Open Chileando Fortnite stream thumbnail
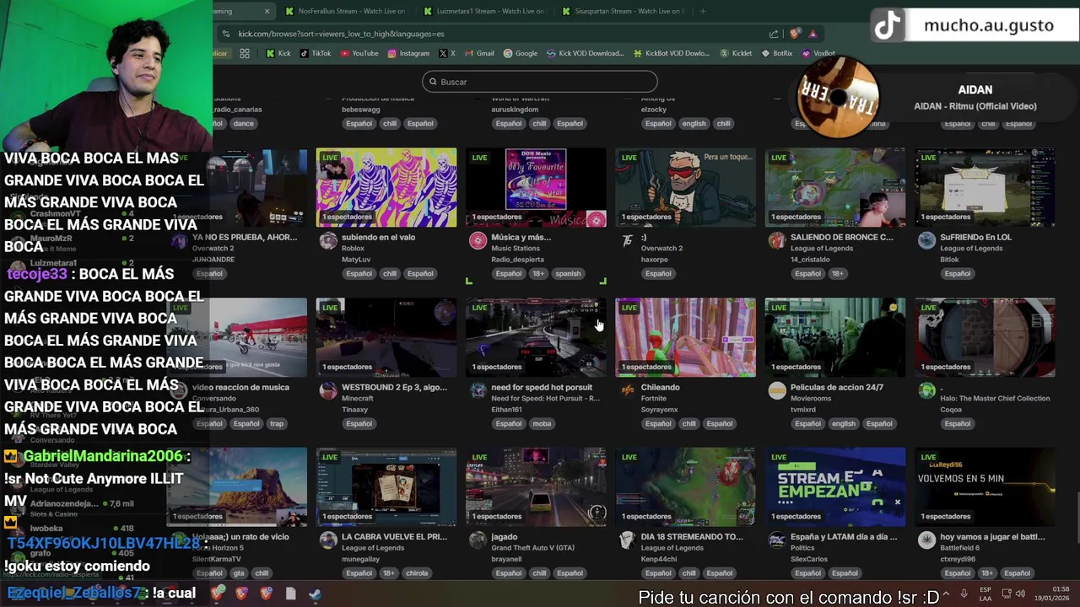This screenshot has height=607, width=1080. tap(685, 337)
